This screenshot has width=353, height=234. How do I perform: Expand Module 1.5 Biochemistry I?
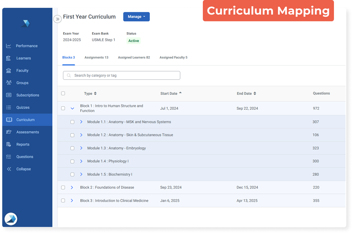[x=81, y=174]
